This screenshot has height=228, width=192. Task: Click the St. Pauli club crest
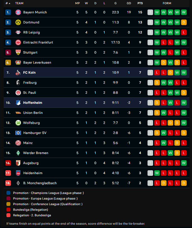pyautogui.click(x=18, y=93)
